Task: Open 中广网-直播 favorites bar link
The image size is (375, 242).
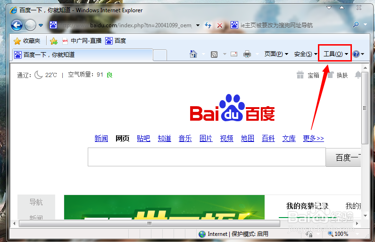Action: click(82, 41)
